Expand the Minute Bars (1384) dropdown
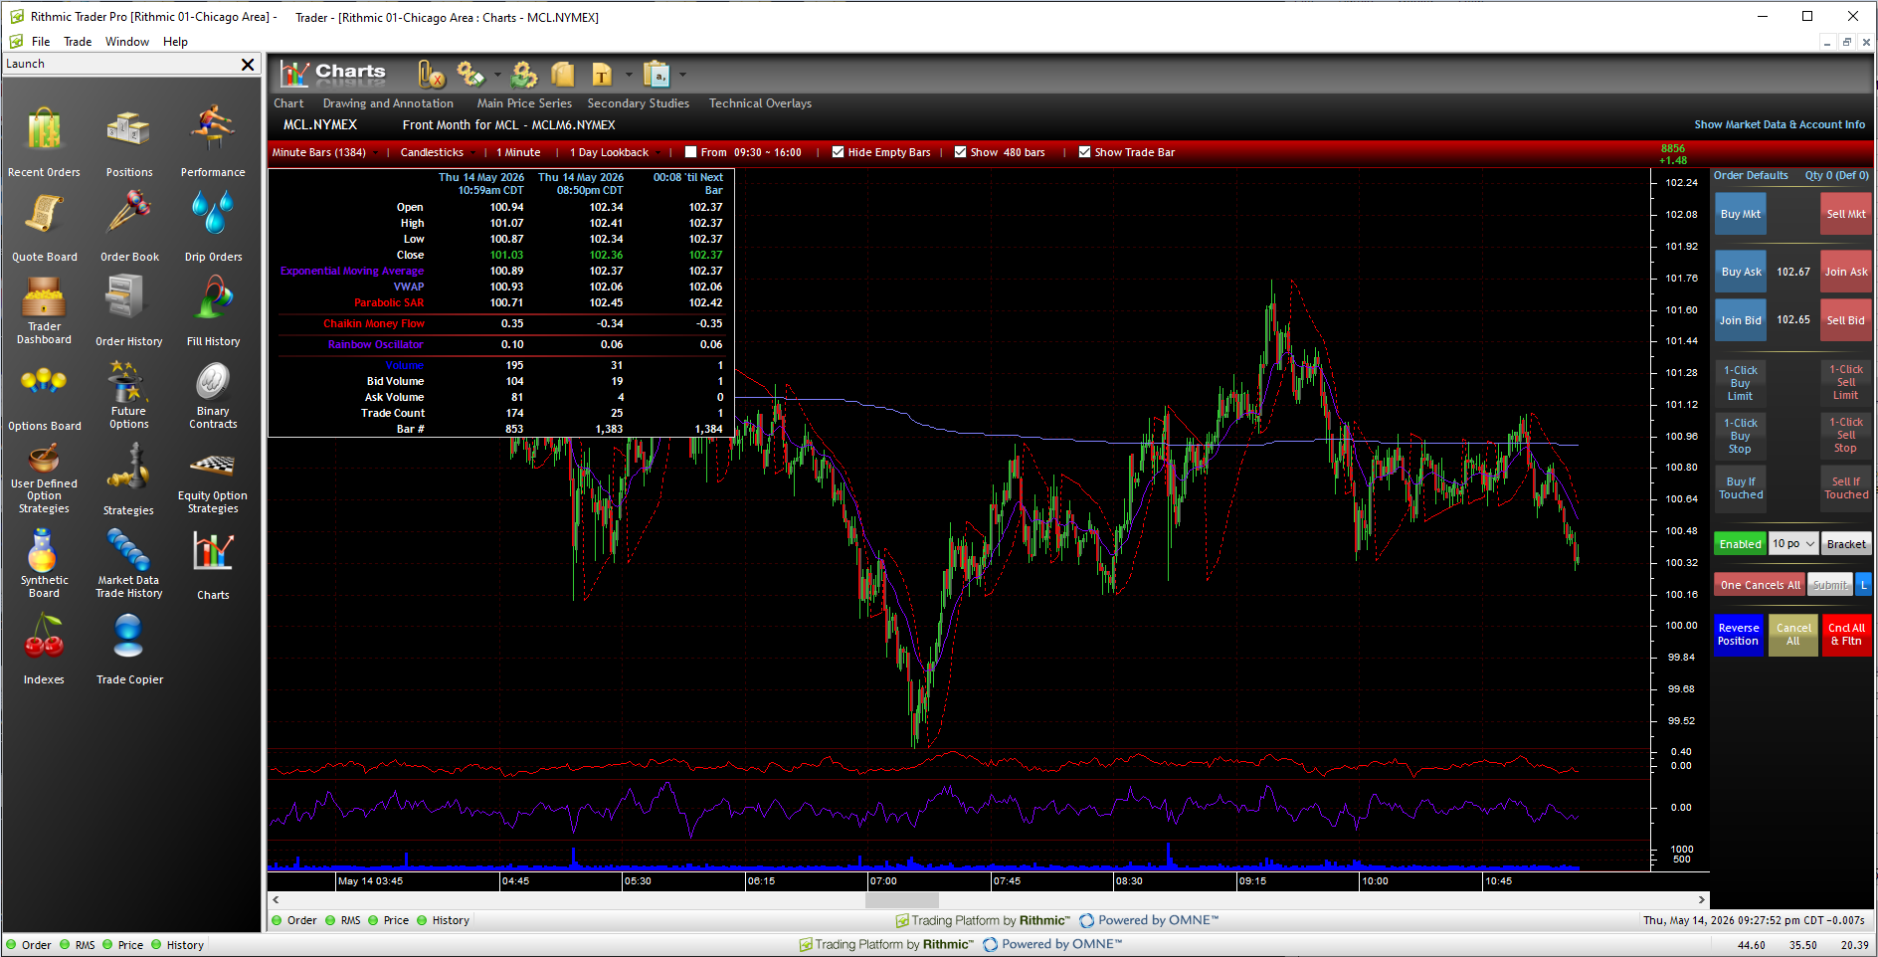Viewport: 1878px width, 957px height. (x=325, y=152)
